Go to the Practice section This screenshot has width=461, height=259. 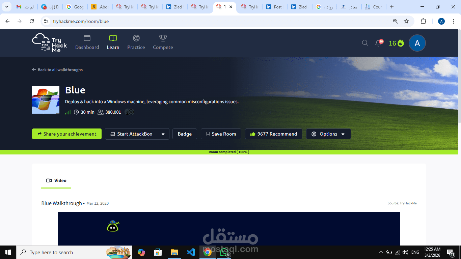[x=136, y=42]
